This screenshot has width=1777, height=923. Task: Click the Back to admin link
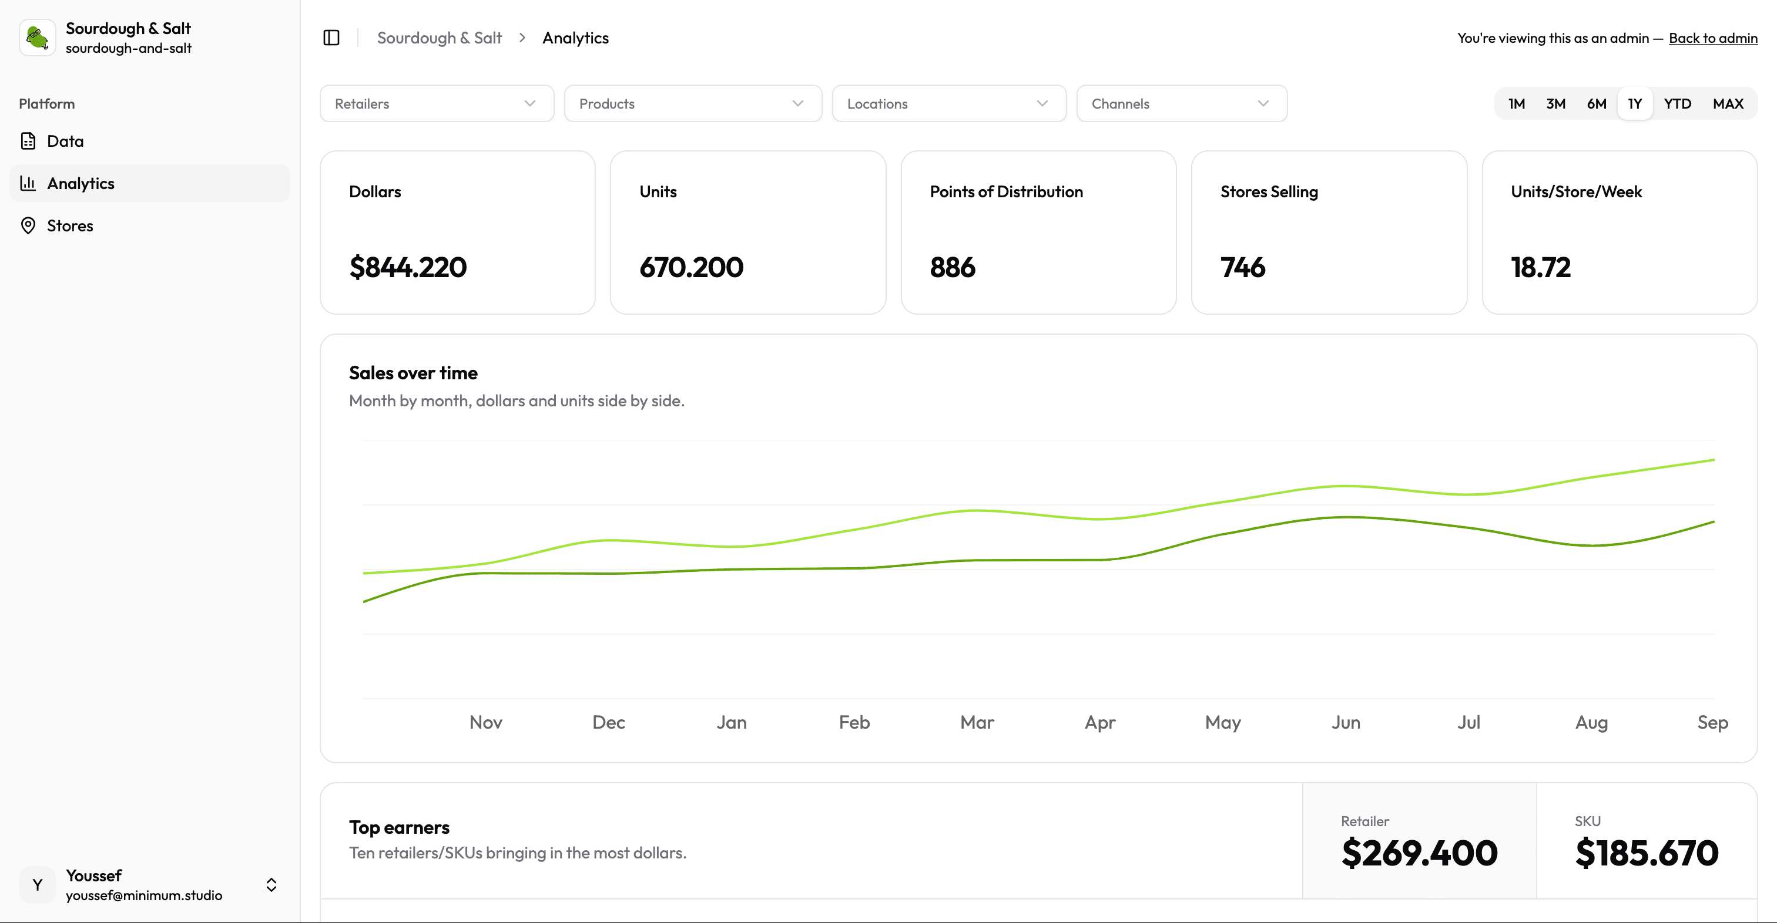(1713, 37)
